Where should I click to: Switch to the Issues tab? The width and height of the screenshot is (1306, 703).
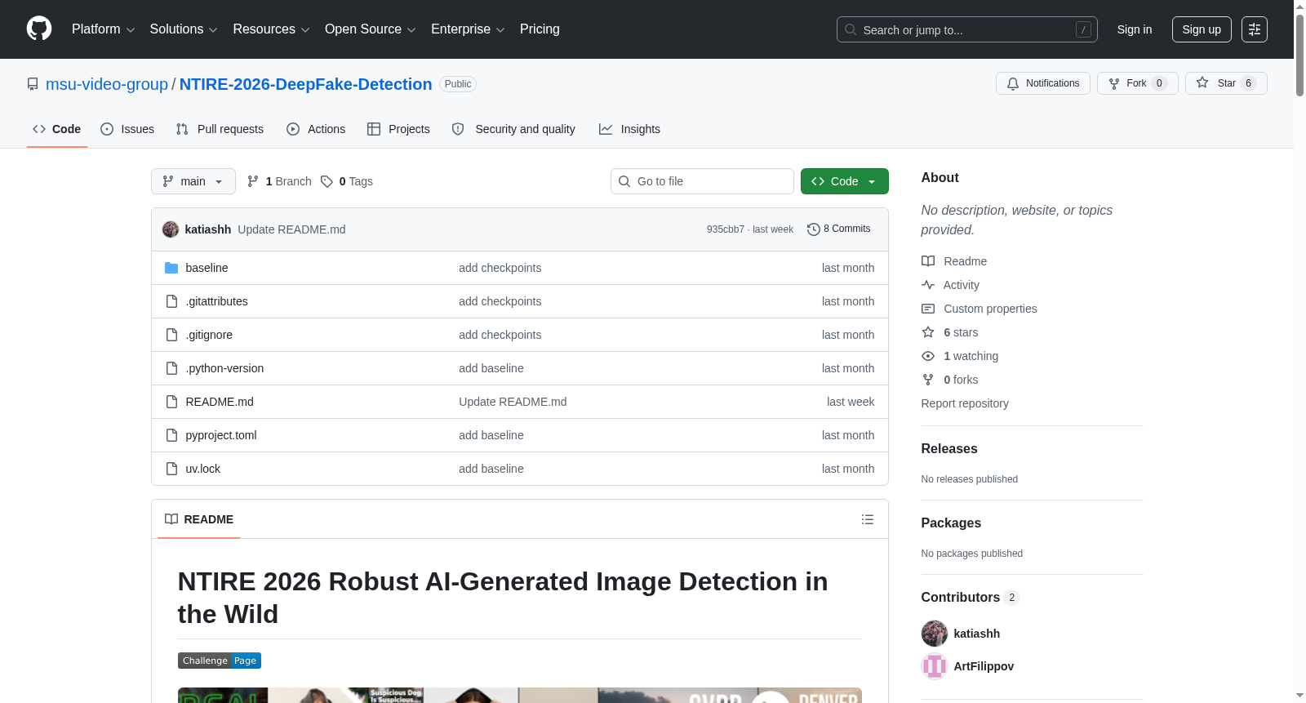pyautogui.click(x=127, y=129)
